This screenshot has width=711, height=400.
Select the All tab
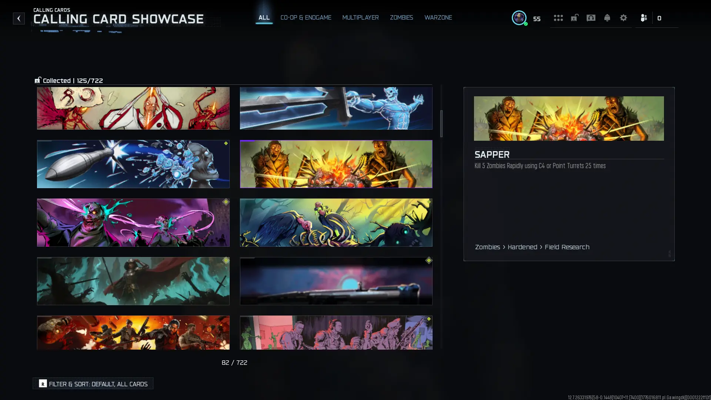pos(264,17)
